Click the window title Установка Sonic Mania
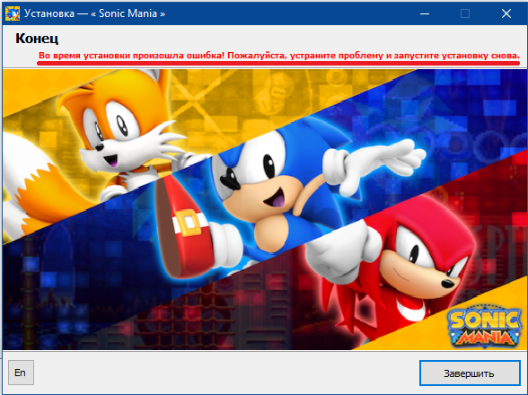 (x=94, y=13)
